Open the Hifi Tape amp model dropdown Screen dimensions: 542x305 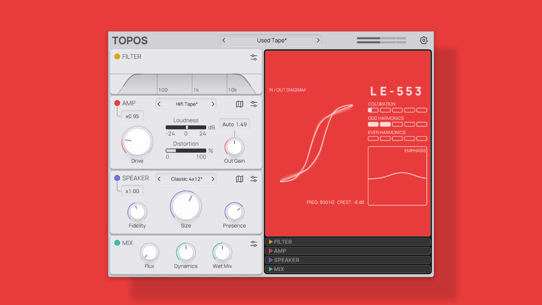(x=186, y=104)
